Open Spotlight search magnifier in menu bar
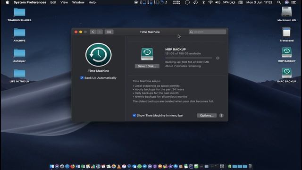The width and height of the screenshot is (302, 170). pos(279,2)
